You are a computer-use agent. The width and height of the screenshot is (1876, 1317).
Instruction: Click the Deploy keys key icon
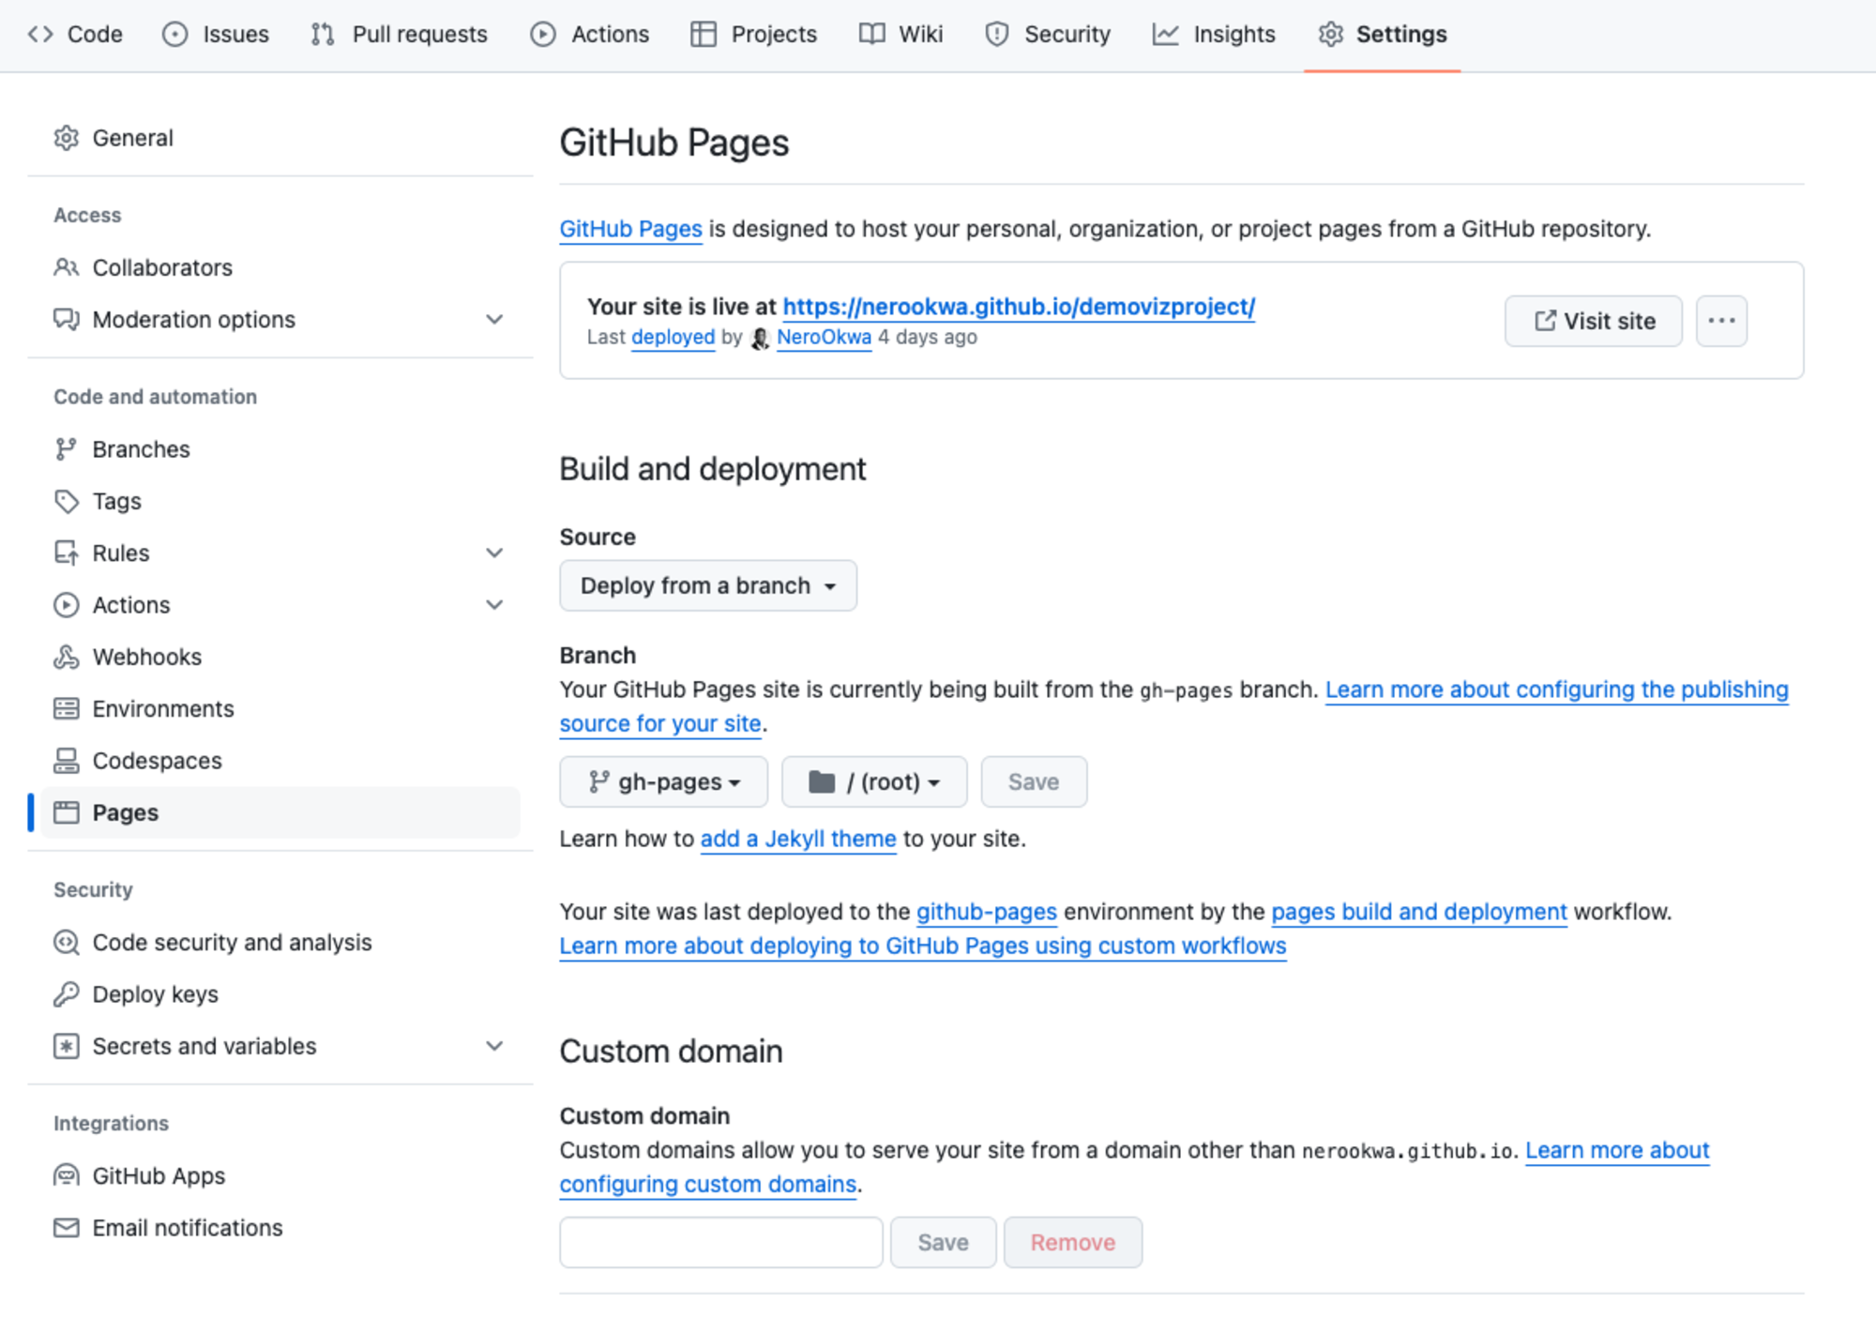pyautogui.click(x=66, y=994)
